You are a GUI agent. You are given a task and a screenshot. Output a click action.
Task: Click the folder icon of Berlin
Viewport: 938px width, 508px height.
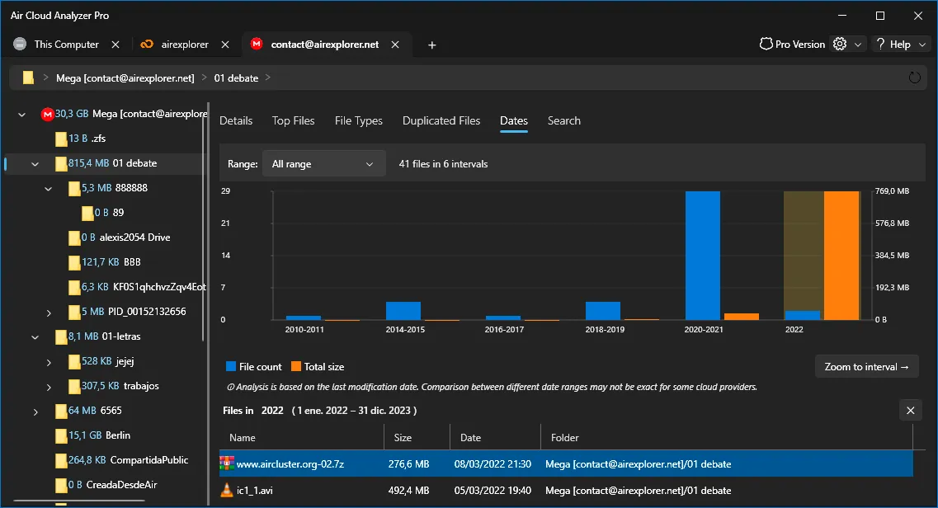[x=61, y=435]
